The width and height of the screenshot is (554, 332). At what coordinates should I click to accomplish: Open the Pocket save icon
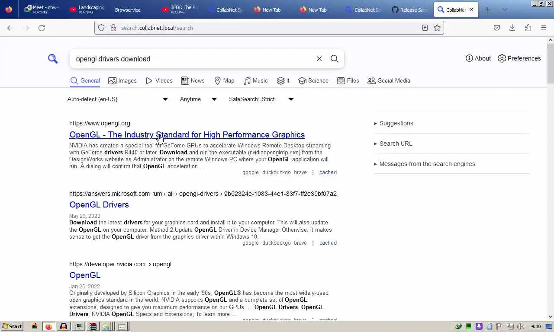[497, 28]
